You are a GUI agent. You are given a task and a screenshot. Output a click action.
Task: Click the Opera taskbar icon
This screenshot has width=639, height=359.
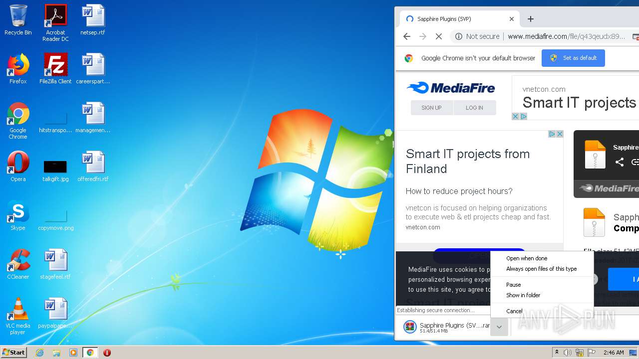click(x=107, y=353)
